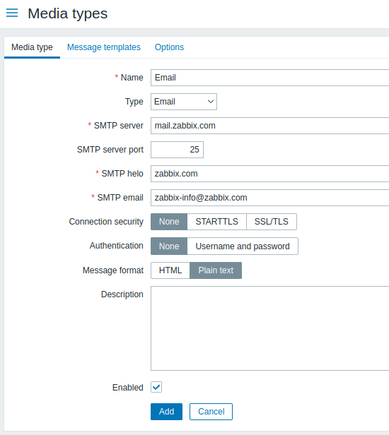Set connection security to None
The width and height of the screenshot is (389, 435).
click(x=169, y=222)
